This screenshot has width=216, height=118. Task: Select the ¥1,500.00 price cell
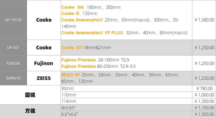click(204, 114)
